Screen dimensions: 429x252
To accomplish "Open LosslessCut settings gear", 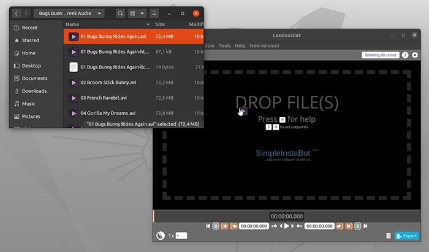I will 415,55.
